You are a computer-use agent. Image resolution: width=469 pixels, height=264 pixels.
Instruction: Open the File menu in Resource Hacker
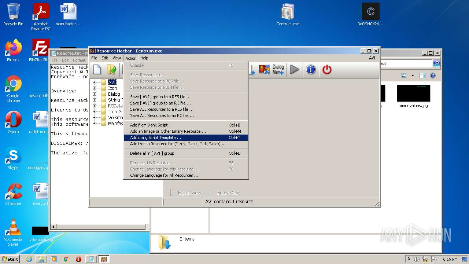[x=94, y=58]
